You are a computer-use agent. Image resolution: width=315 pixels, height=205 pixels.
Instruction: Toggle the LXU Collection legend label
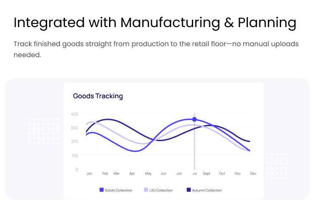[161, 191]
